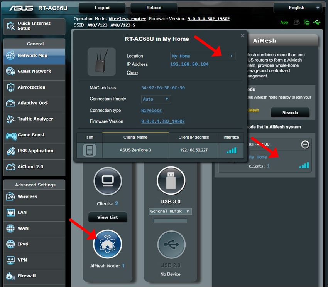The width and height of the screenshot is (328, 287).
Task: Click the Wireless router operation mode link
Action: pos(127,19)
